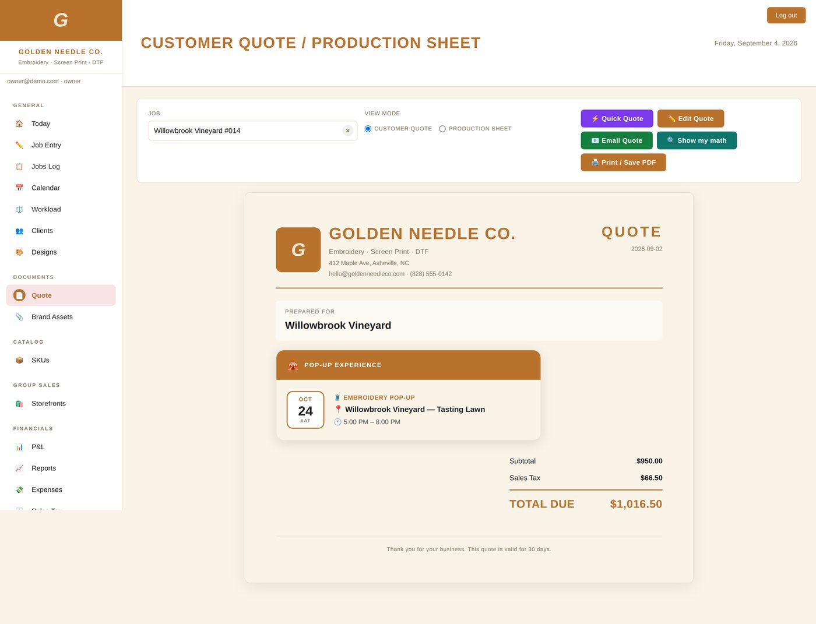Click the Expenses money icon
Viewport: 816px width, 624px height.
point(19,490)
